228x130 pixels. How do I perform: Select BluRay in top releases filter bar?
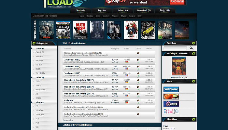click(90, 16)
